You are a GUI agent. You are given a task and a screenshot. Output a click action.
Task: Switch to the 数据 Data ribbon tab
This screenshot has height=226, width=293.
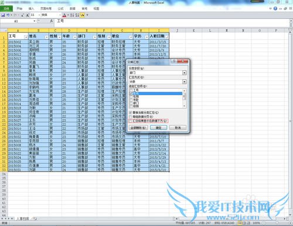[73, 9]
